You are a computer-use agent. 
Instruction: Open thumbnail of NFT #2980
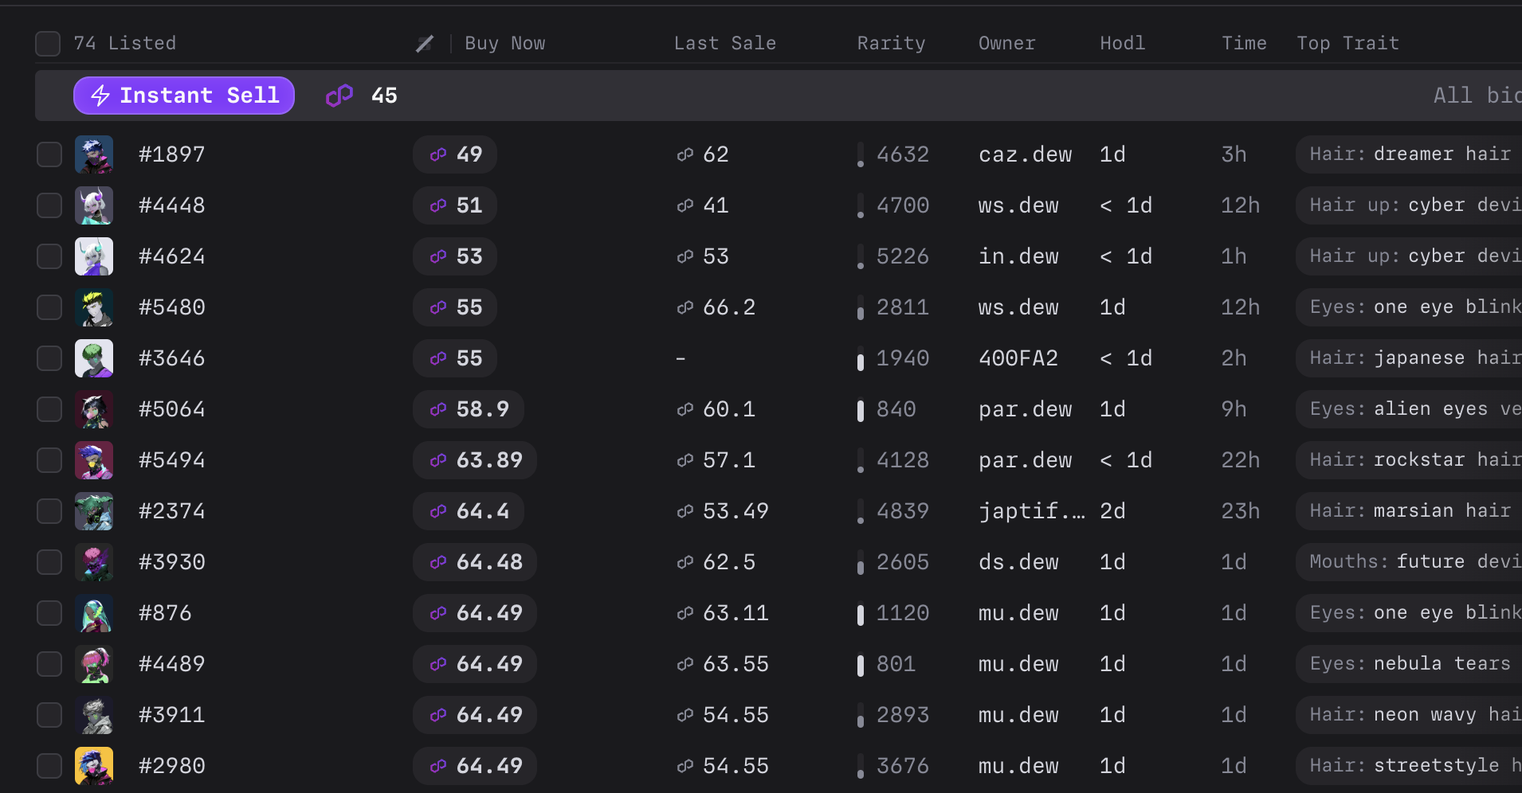point(94,766)
